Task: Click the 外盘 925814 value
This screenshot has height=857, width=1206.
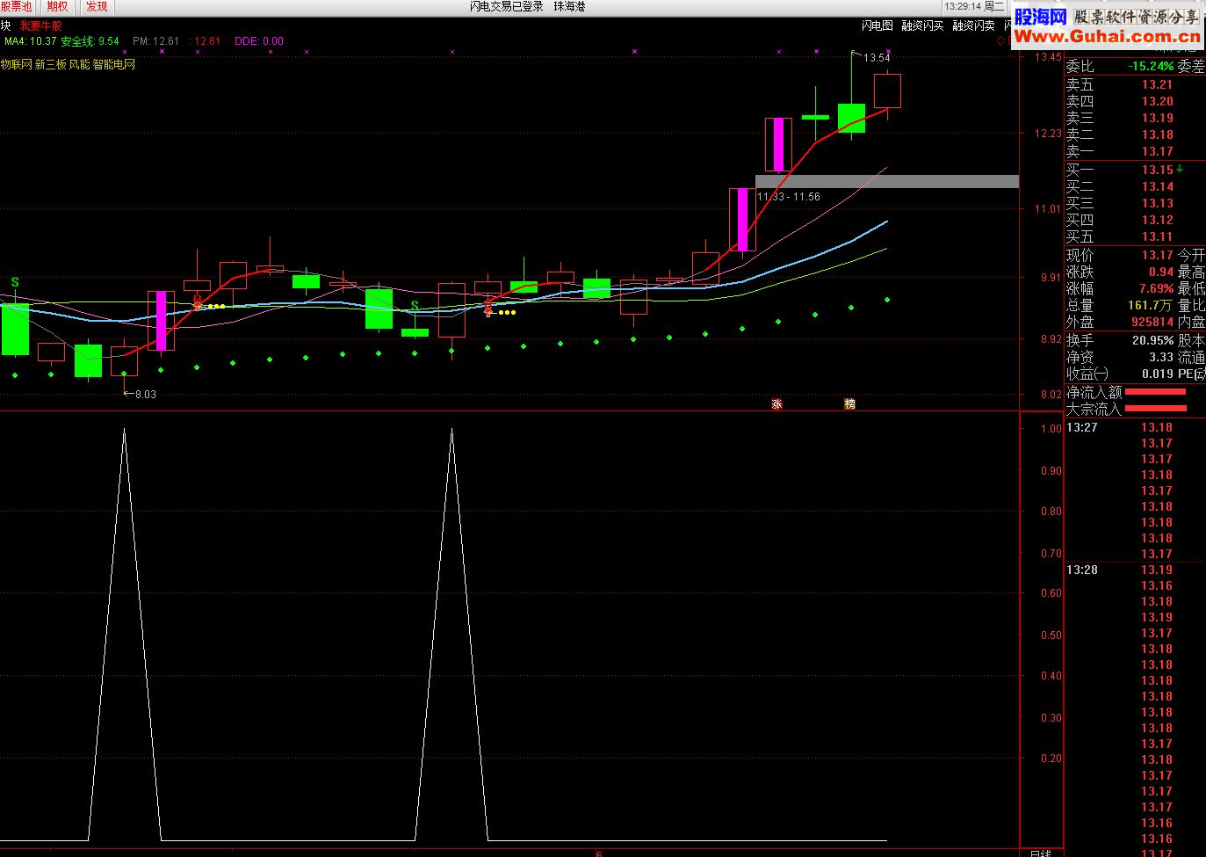Action: tap(1152, 322)
